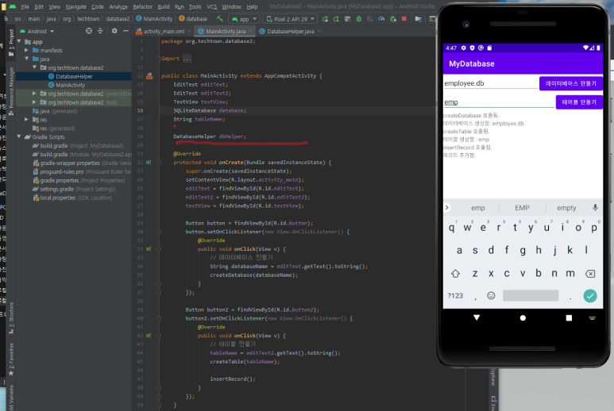Collapse the Gradle Scripts node
The image size is (614, 411).
click(x=19, y=137)
